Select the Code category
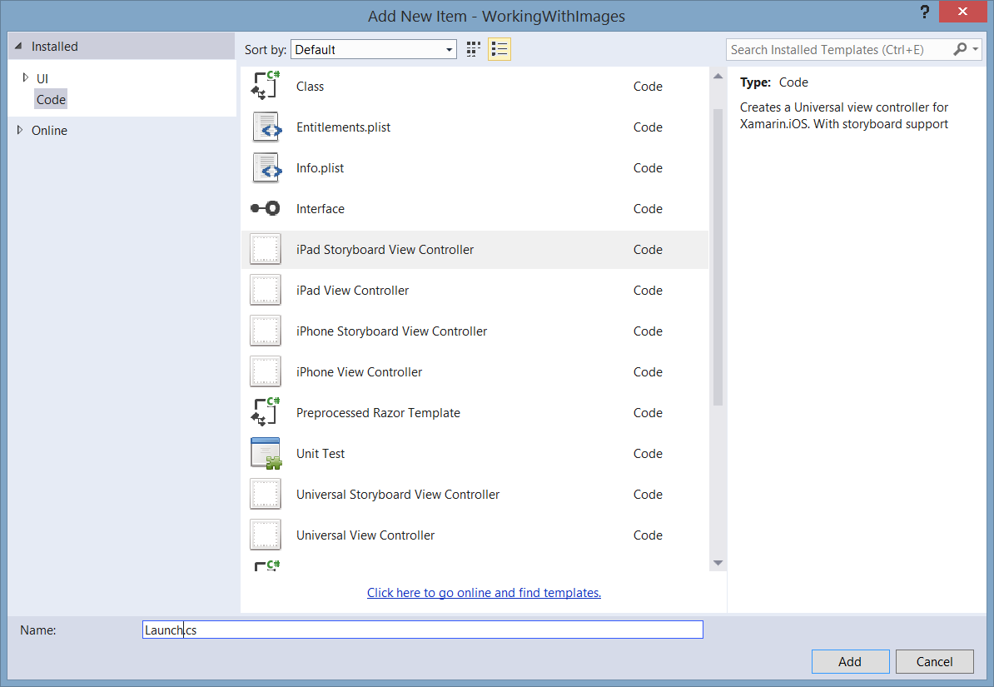The height and width of the screenshot is (687, 994). [51, 100]
